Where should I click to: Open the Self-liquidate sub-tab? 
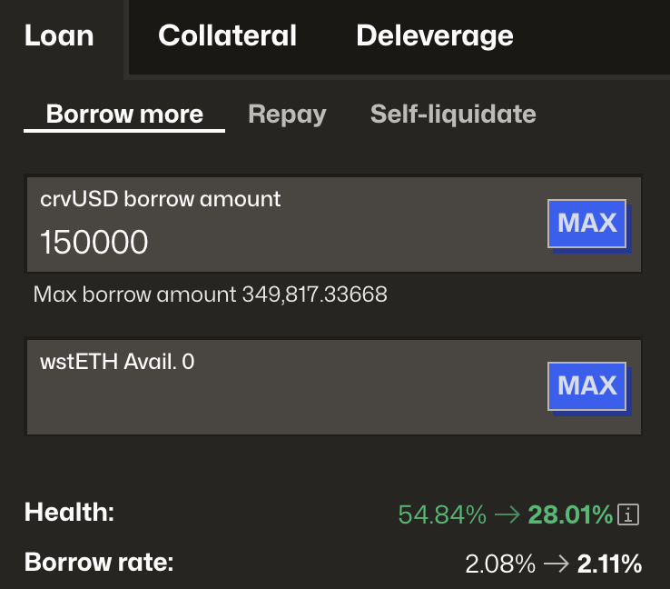tap(453, 115)
